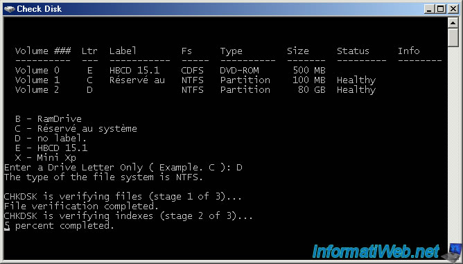Viewport: 463px width, 264px height.
Task: Click the Status column header
Action: click(353, 51)
